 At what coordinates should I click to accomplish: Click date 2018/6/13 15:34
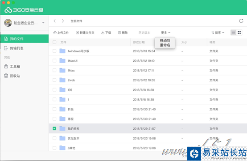(144, 51)
